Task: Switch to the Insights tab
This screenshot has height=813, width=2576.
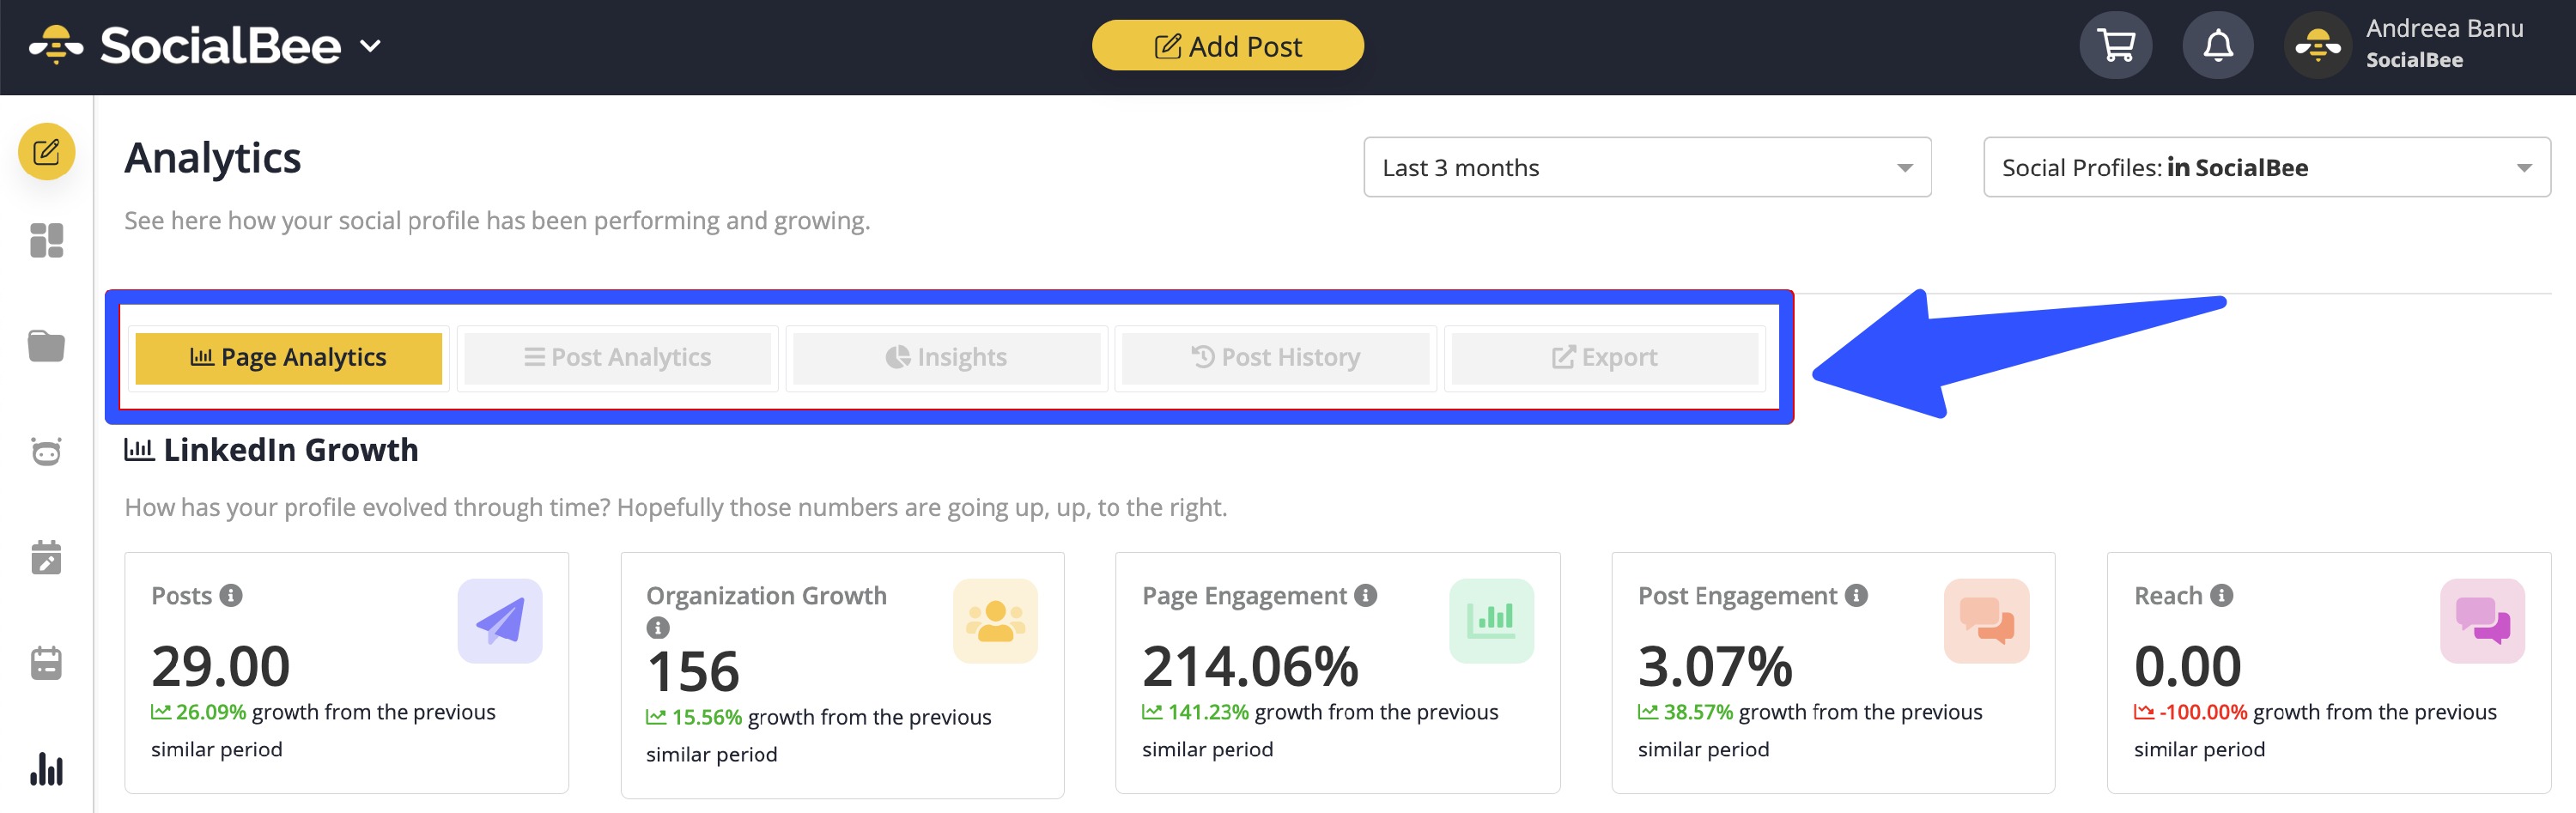Action: pos(946,357)
